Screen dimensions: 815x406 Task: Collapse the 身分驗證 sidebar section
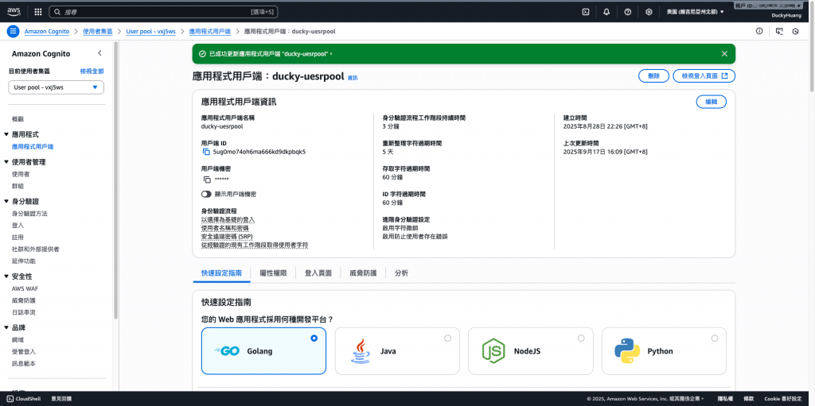pyautogui.click(x=6, y=202)
